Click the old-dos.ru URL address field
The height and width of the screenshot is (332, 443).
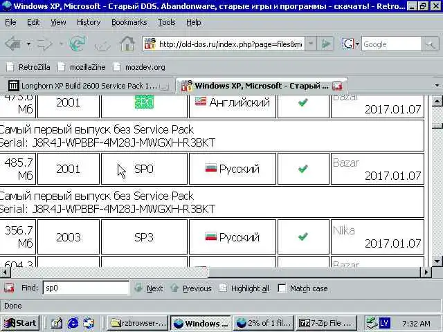[x=230, y=44]
